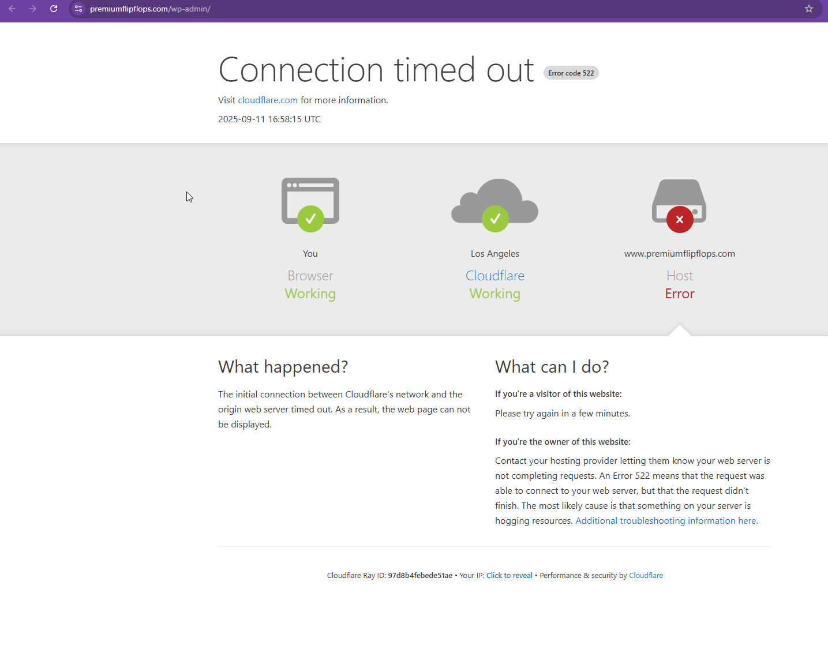
Task: Open the site information icon
Action: [78, 9]
